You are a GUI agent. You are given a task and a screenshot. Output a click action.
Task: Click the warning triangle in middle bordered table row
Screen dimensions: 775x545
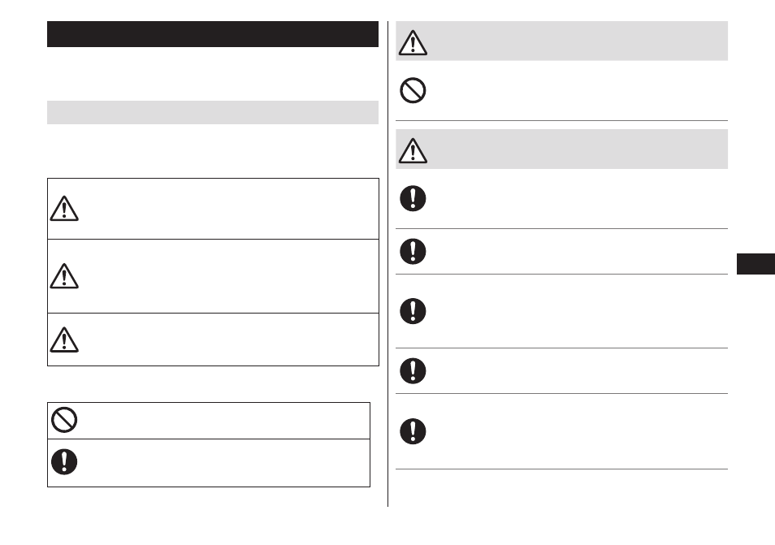pos(64,276)
